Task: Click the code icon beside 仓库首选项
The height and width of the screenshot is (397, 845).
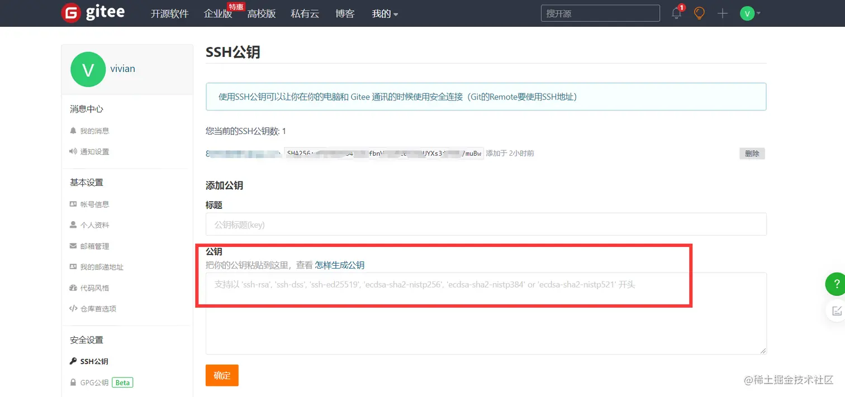Action: pos(73,309)
